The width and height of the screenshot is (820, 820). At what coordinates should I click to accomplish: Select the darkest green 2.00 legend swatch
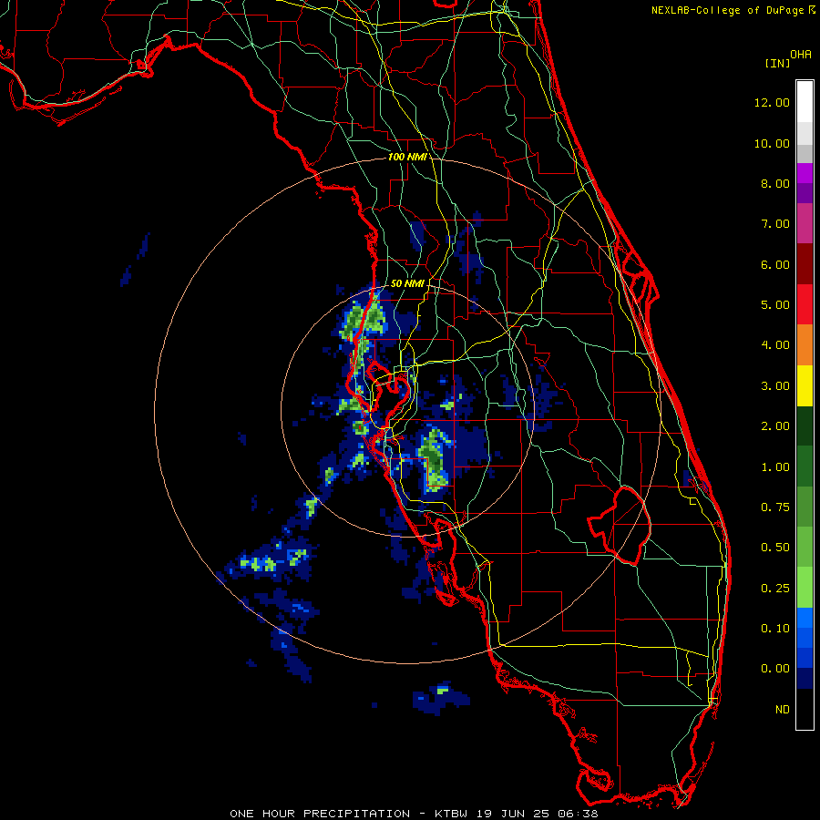point(805,425)
